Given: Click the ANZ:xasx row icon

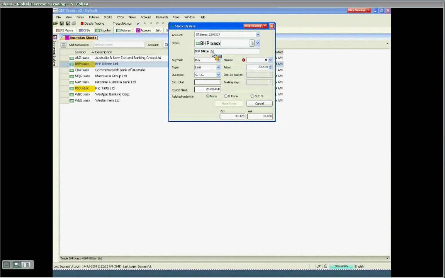Looking at the screenshot, I should 72,58.
